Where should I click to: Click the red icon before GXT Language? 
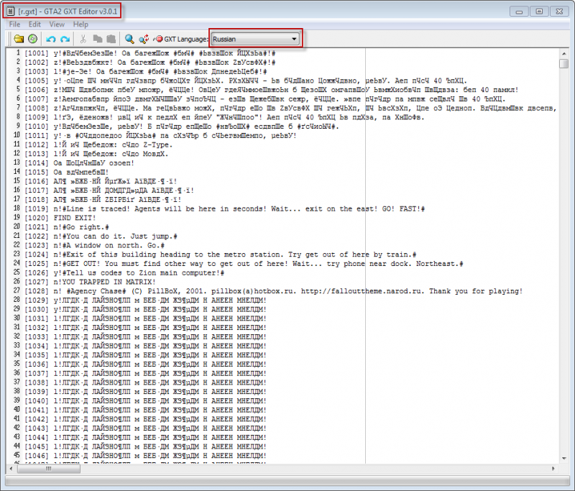point(158,39)
